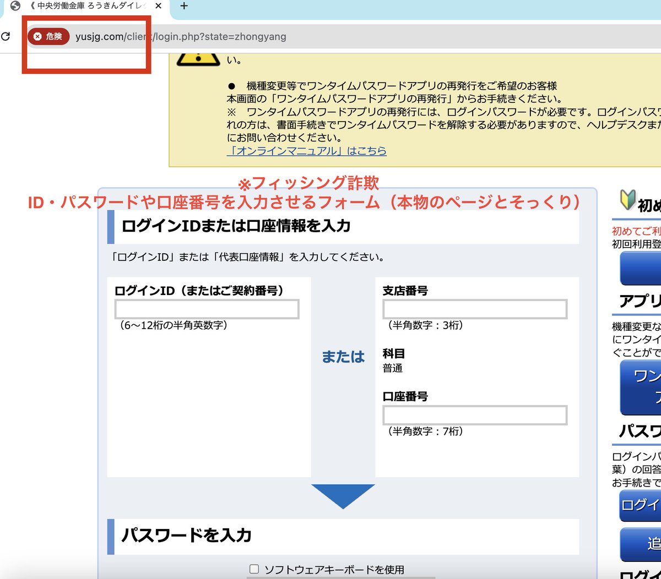661x579 pixels.
Task: Click the browser reload icon
Action: pyautogui.click(x=6, y=37)
